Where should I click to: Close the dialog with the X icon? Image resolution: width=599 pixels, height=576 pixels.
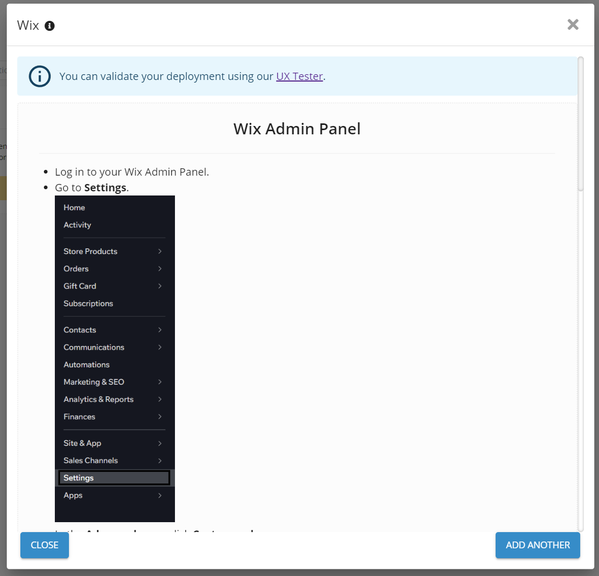tap(573, 24)
